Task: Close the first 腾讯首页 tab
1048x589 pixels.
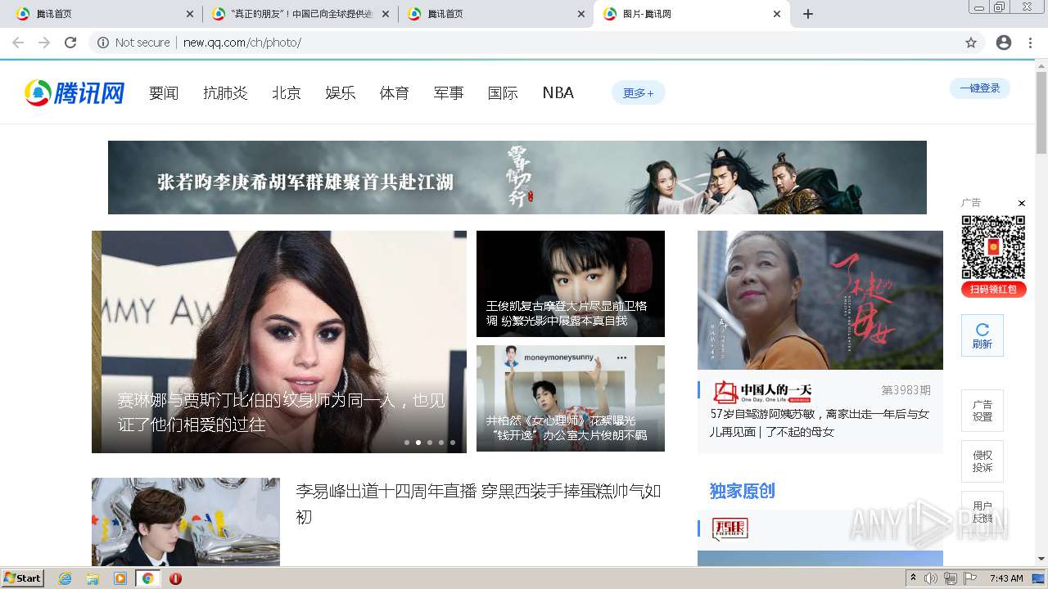Action: [190, 14]
